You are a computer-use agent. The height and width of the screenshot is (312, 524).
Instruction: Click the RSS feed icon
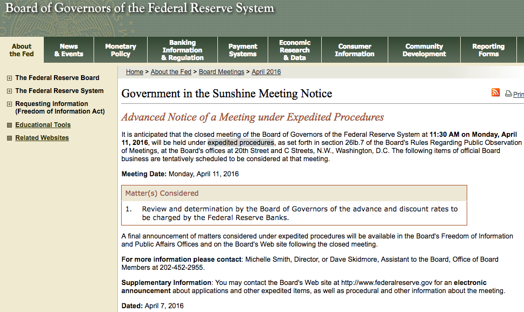coord(495,92)
